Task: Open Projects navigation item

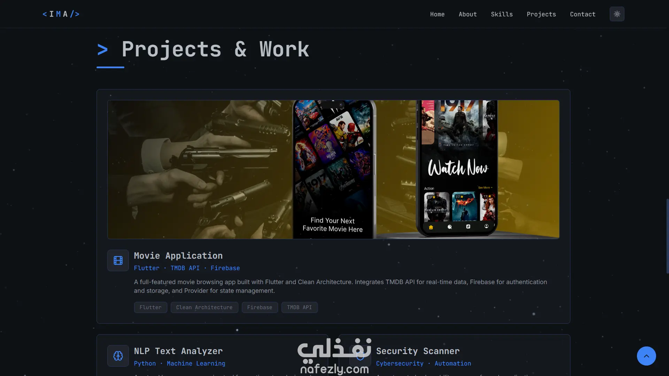Action: coord(541,14)
